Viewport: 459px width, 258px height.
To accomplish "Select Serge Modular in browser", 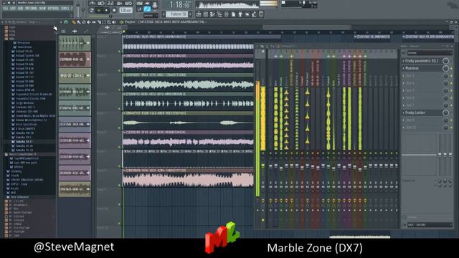I will tap(24, 103).
